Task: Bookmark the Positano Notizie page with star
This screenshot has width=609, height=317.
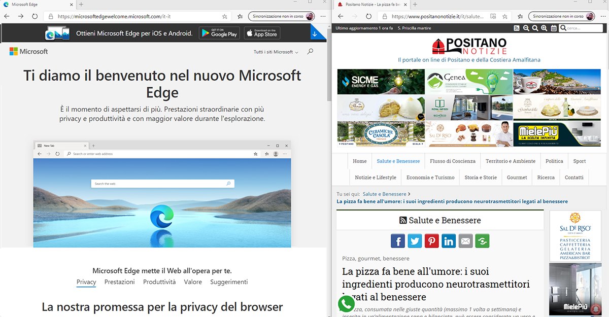Action: coord(505,16)
